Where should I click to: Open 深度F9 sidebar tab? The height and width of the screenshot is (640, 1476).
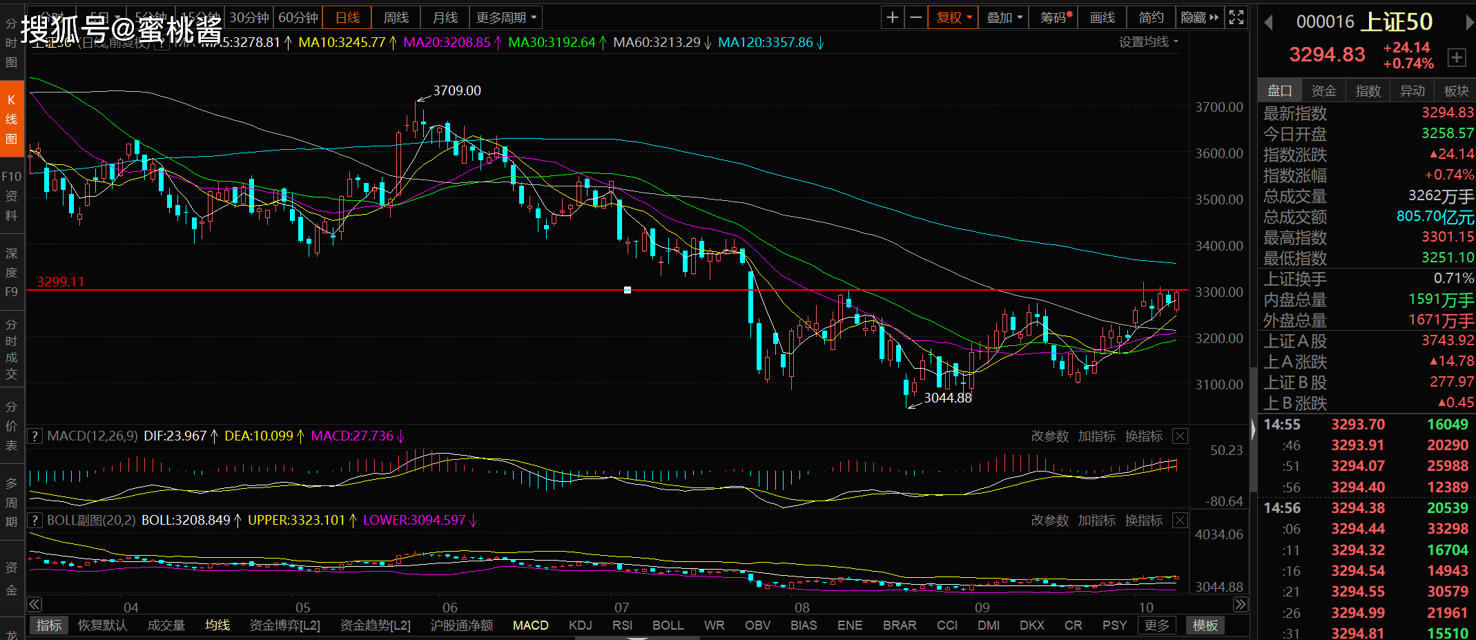coord(12,273)
